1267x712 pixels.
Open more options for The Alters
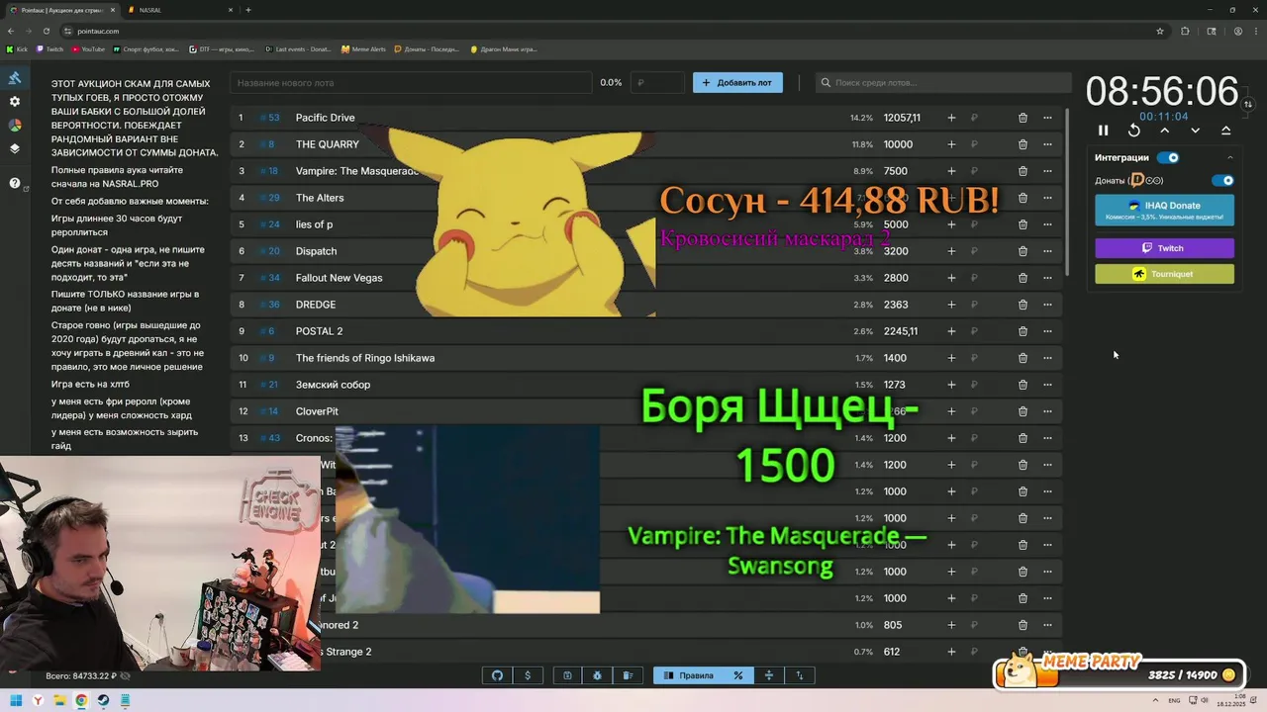pos(1047,198)
